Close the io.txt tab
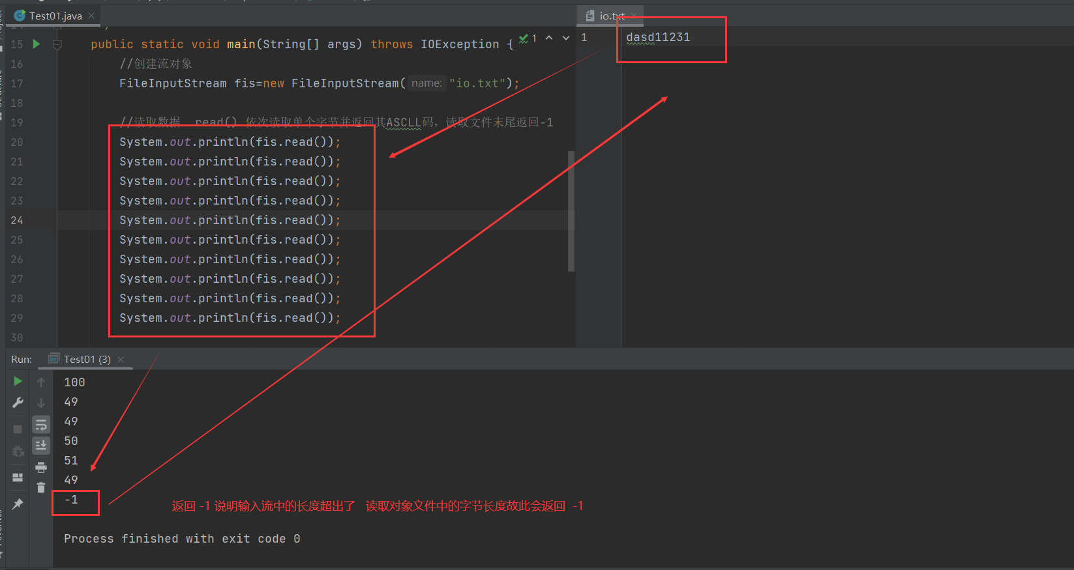Image resolution: width=1074 pixels, height=570 pixels. click(634, 15)
